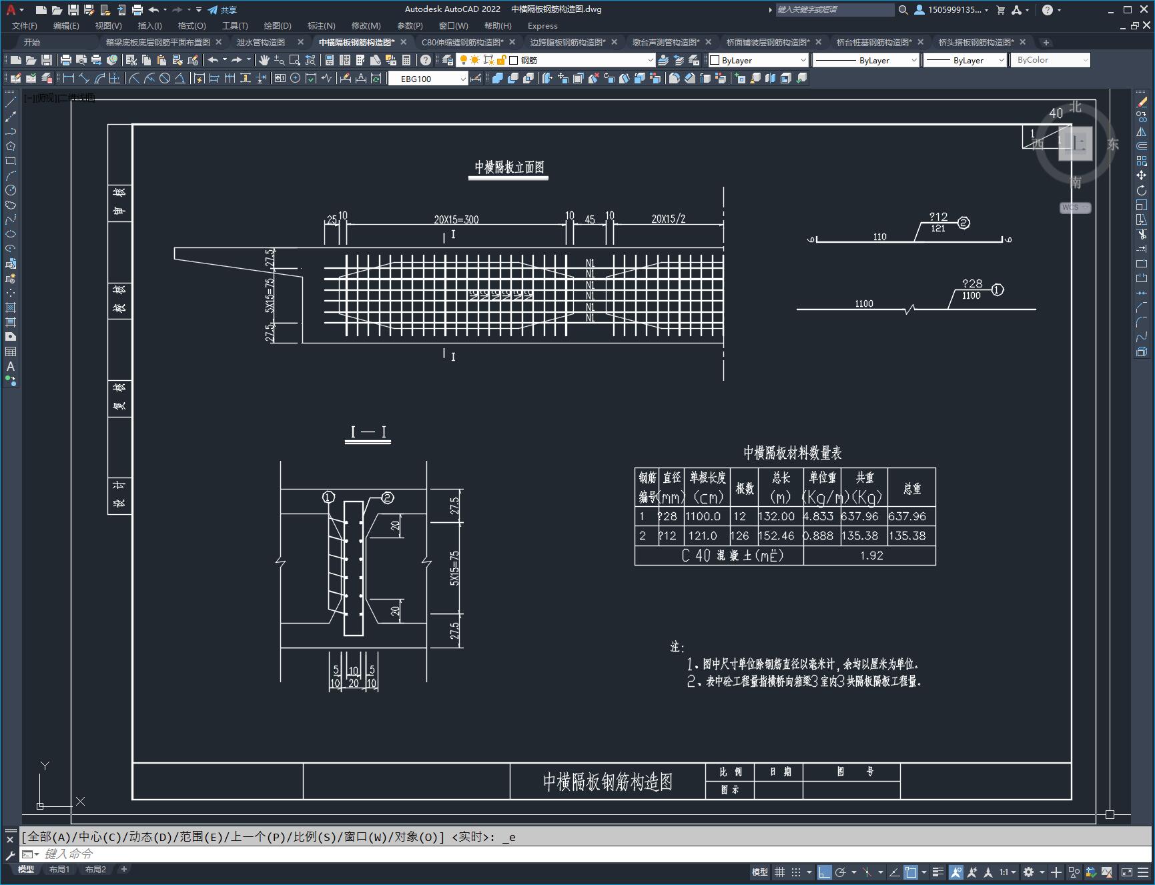Image resolution: width=1155 pixels, height=885 pixels.
Task: Toggle lineweight display
Action: [x=938, y=872]
